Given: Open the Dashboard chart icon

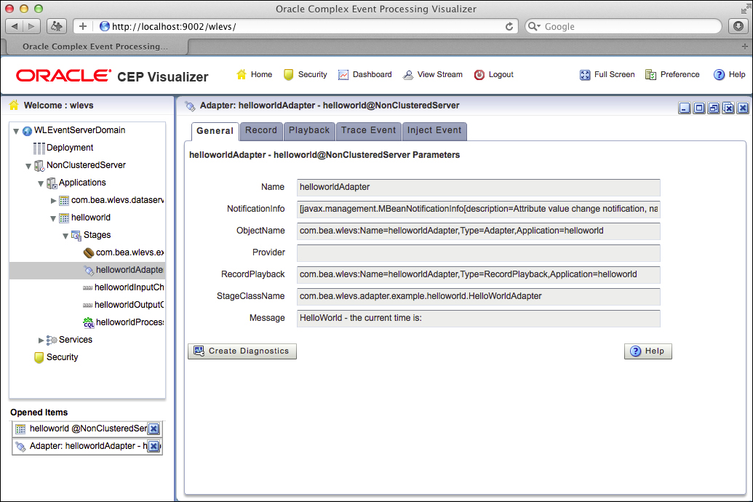Looking at the screenshot, I should pos(343,75).
